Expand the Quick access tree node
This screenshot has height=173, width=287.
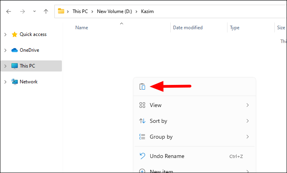pos(6,34)
